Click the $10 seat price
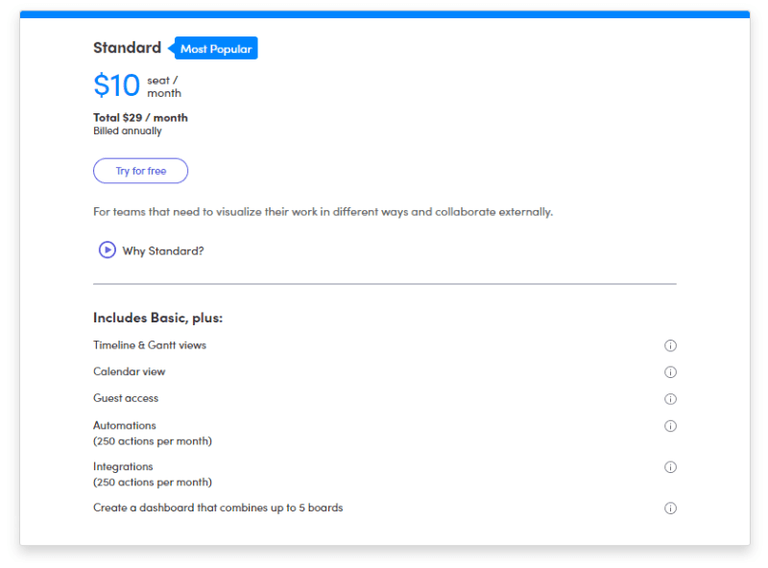Viewport: 768px width, 568px height. 117,85
